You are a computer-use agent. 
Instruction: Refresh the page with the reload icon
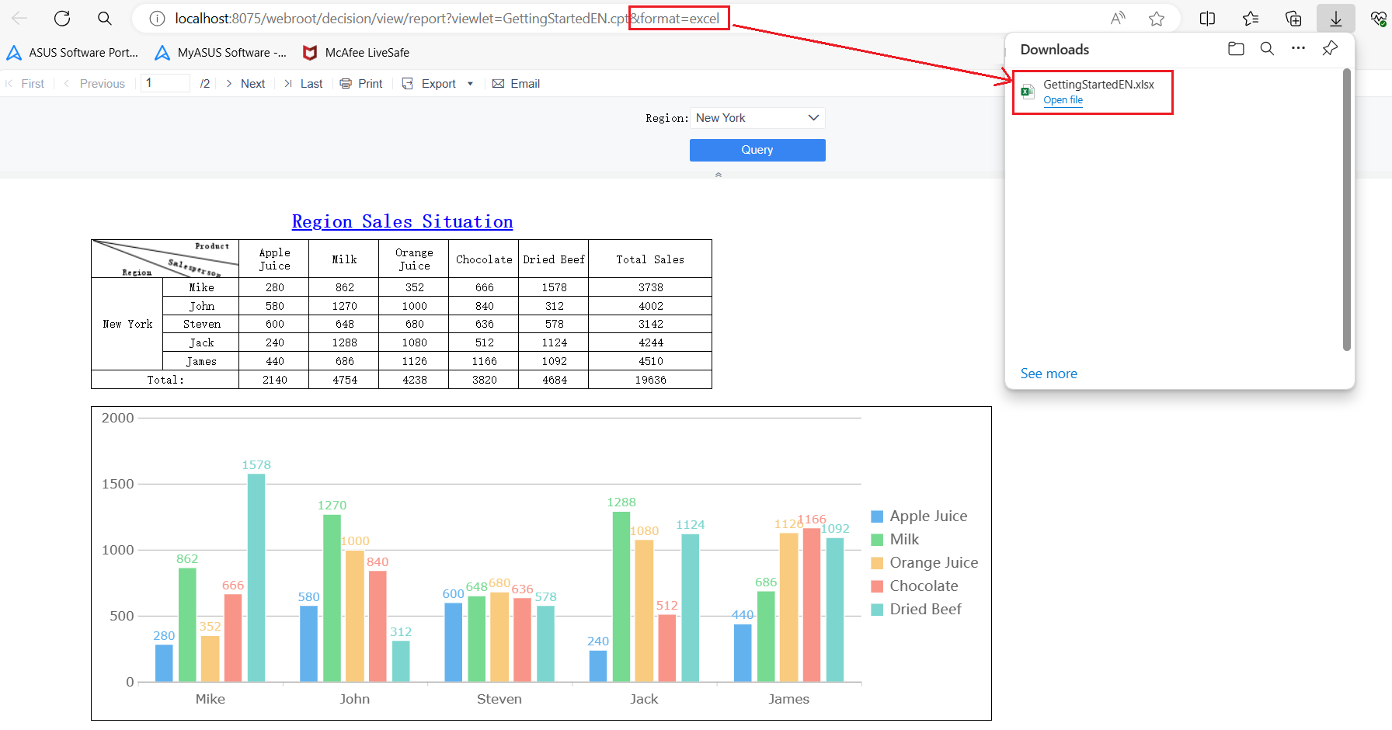click(61, 18)
